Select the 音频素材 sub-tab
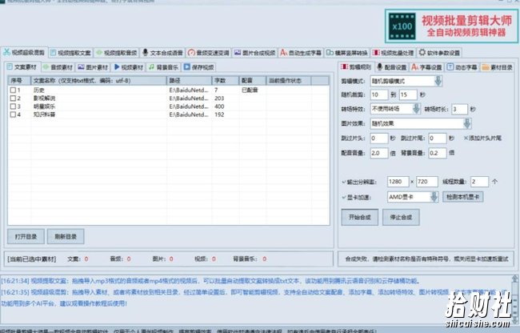The width and height of the screenshot is (520, 333). pos(58,67)
